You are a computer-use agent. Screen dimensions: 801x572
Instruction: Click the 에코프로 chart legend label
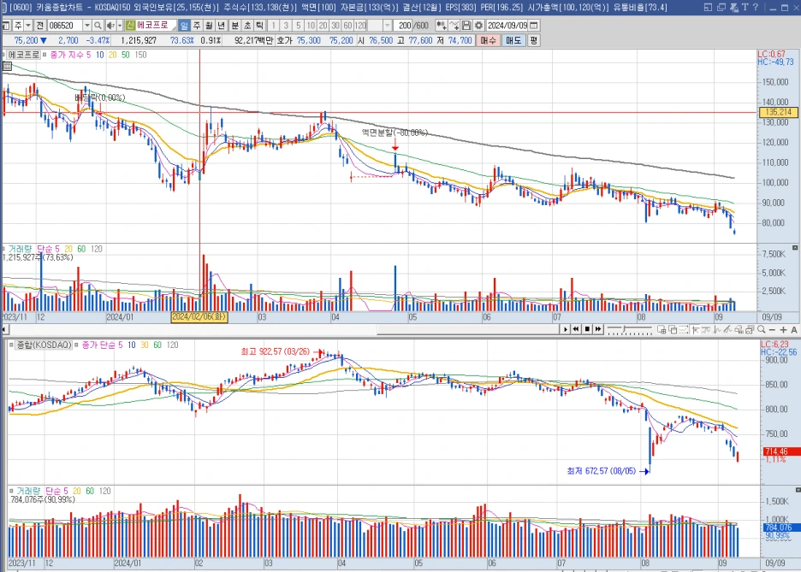click(23, 55)
